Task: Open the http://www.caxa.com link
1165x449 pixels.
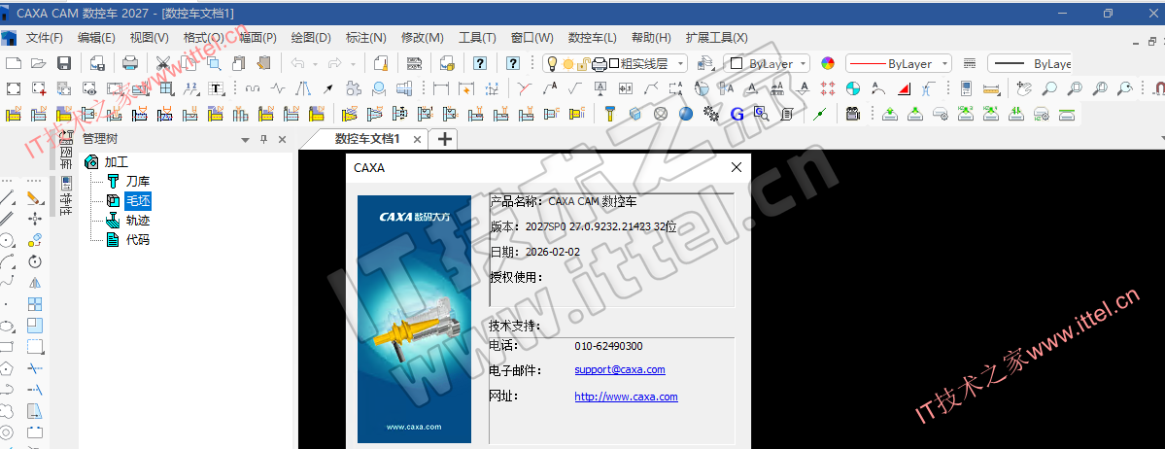Action: click(627, 397)
